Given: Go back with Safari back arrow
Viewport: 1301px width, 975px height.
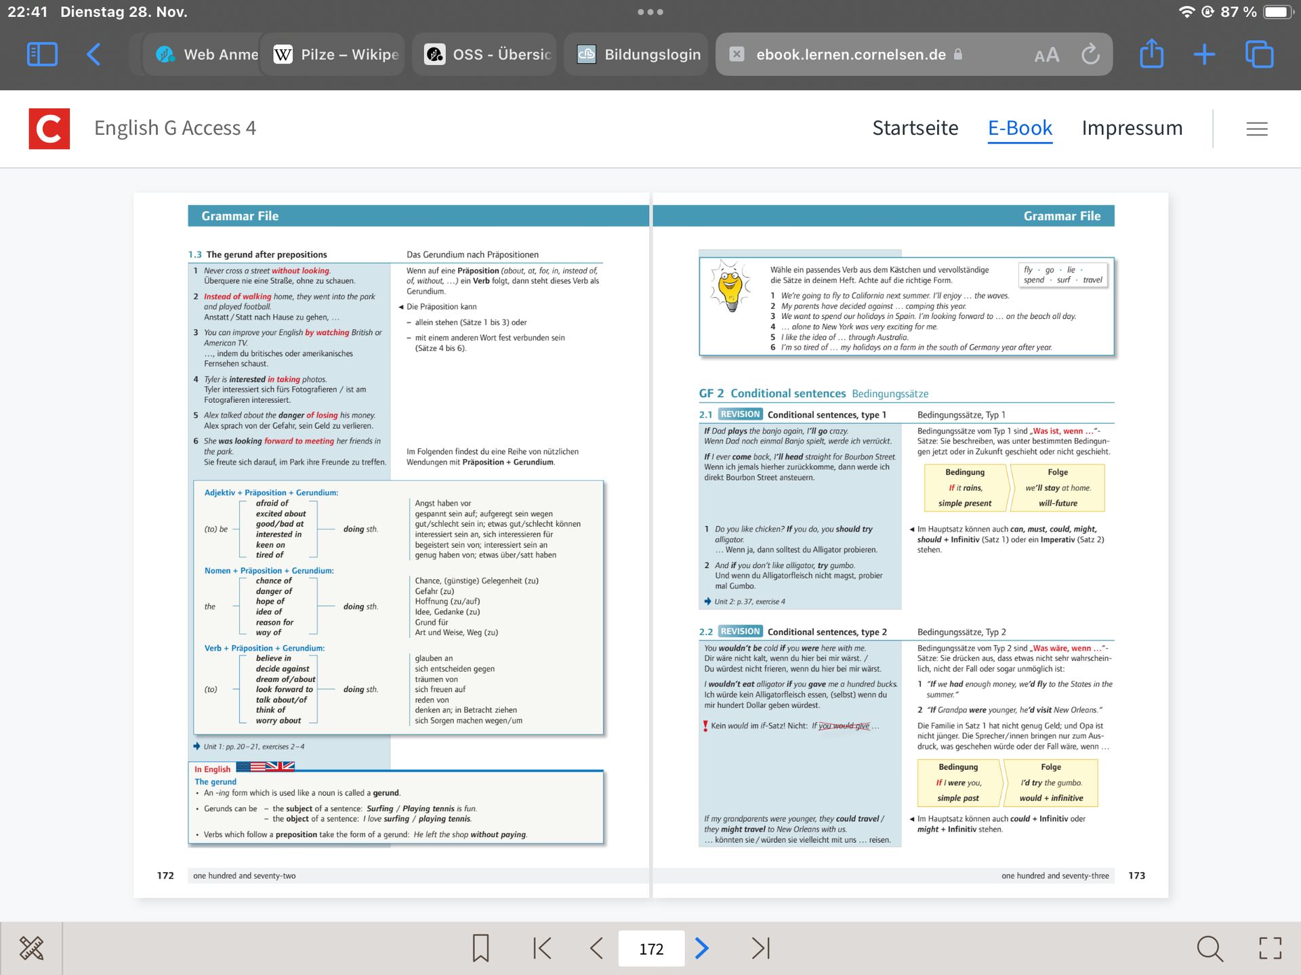Looking at the screenshot, I should (94, 54).
